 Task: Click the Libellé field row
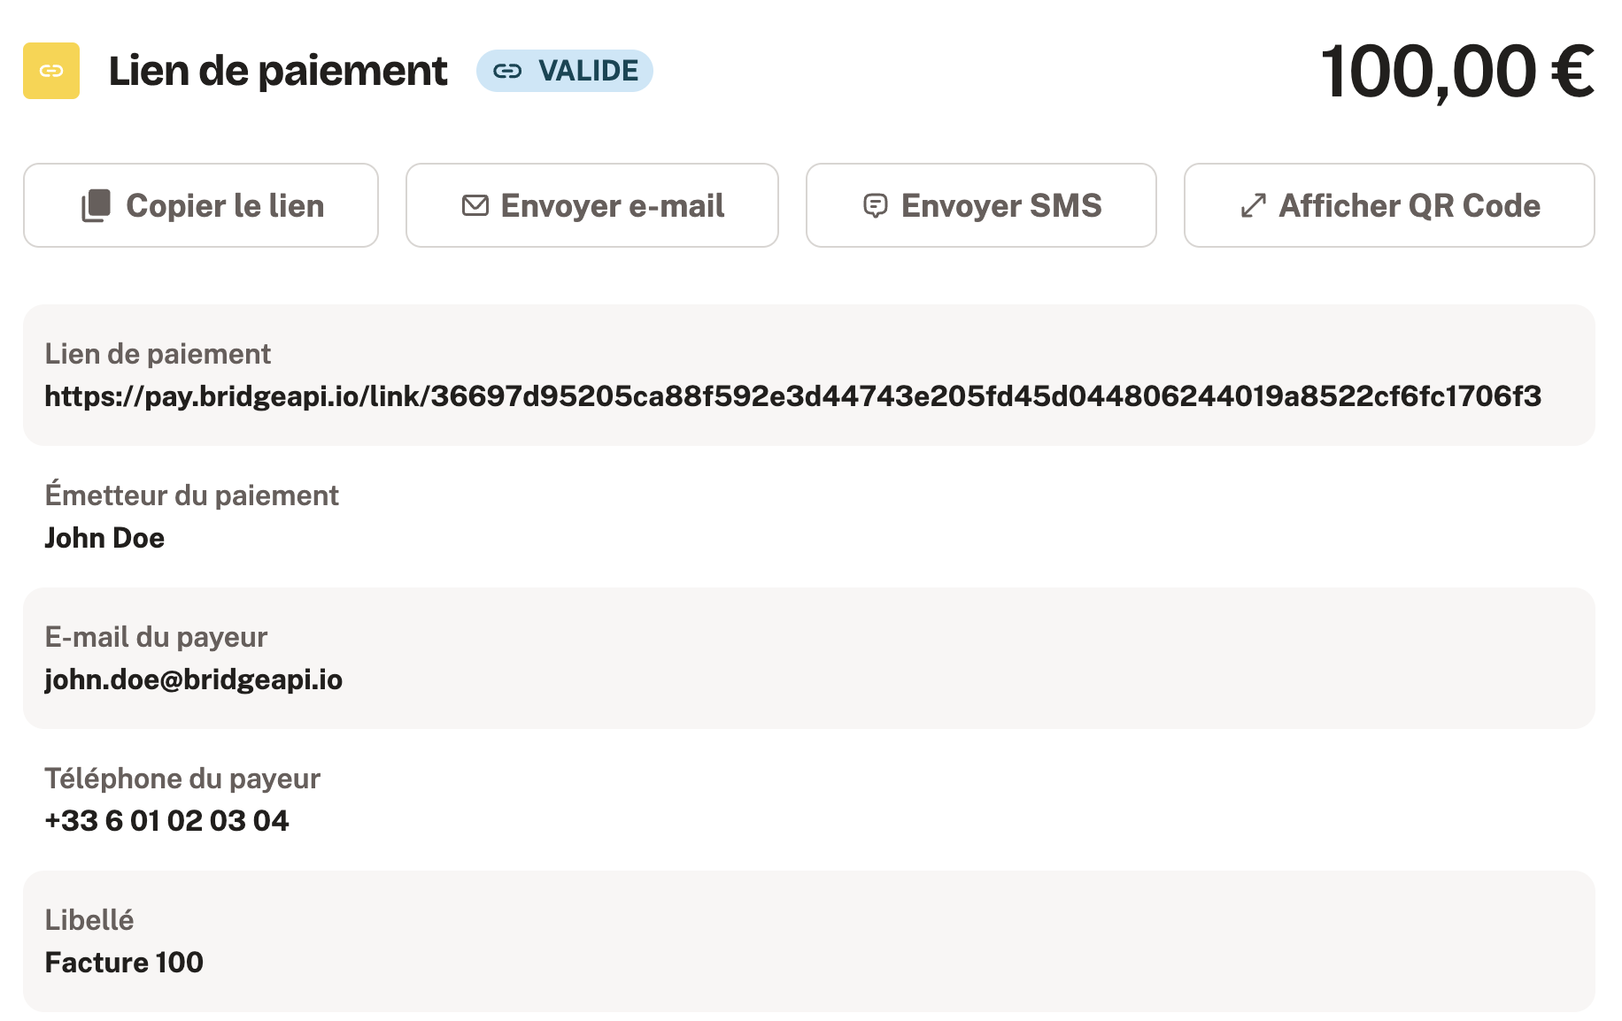pos(809,941)
